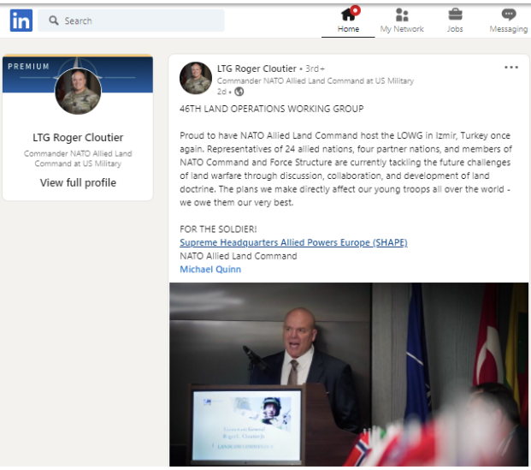
Task: Open the Messaging tab
Action: 508,21
